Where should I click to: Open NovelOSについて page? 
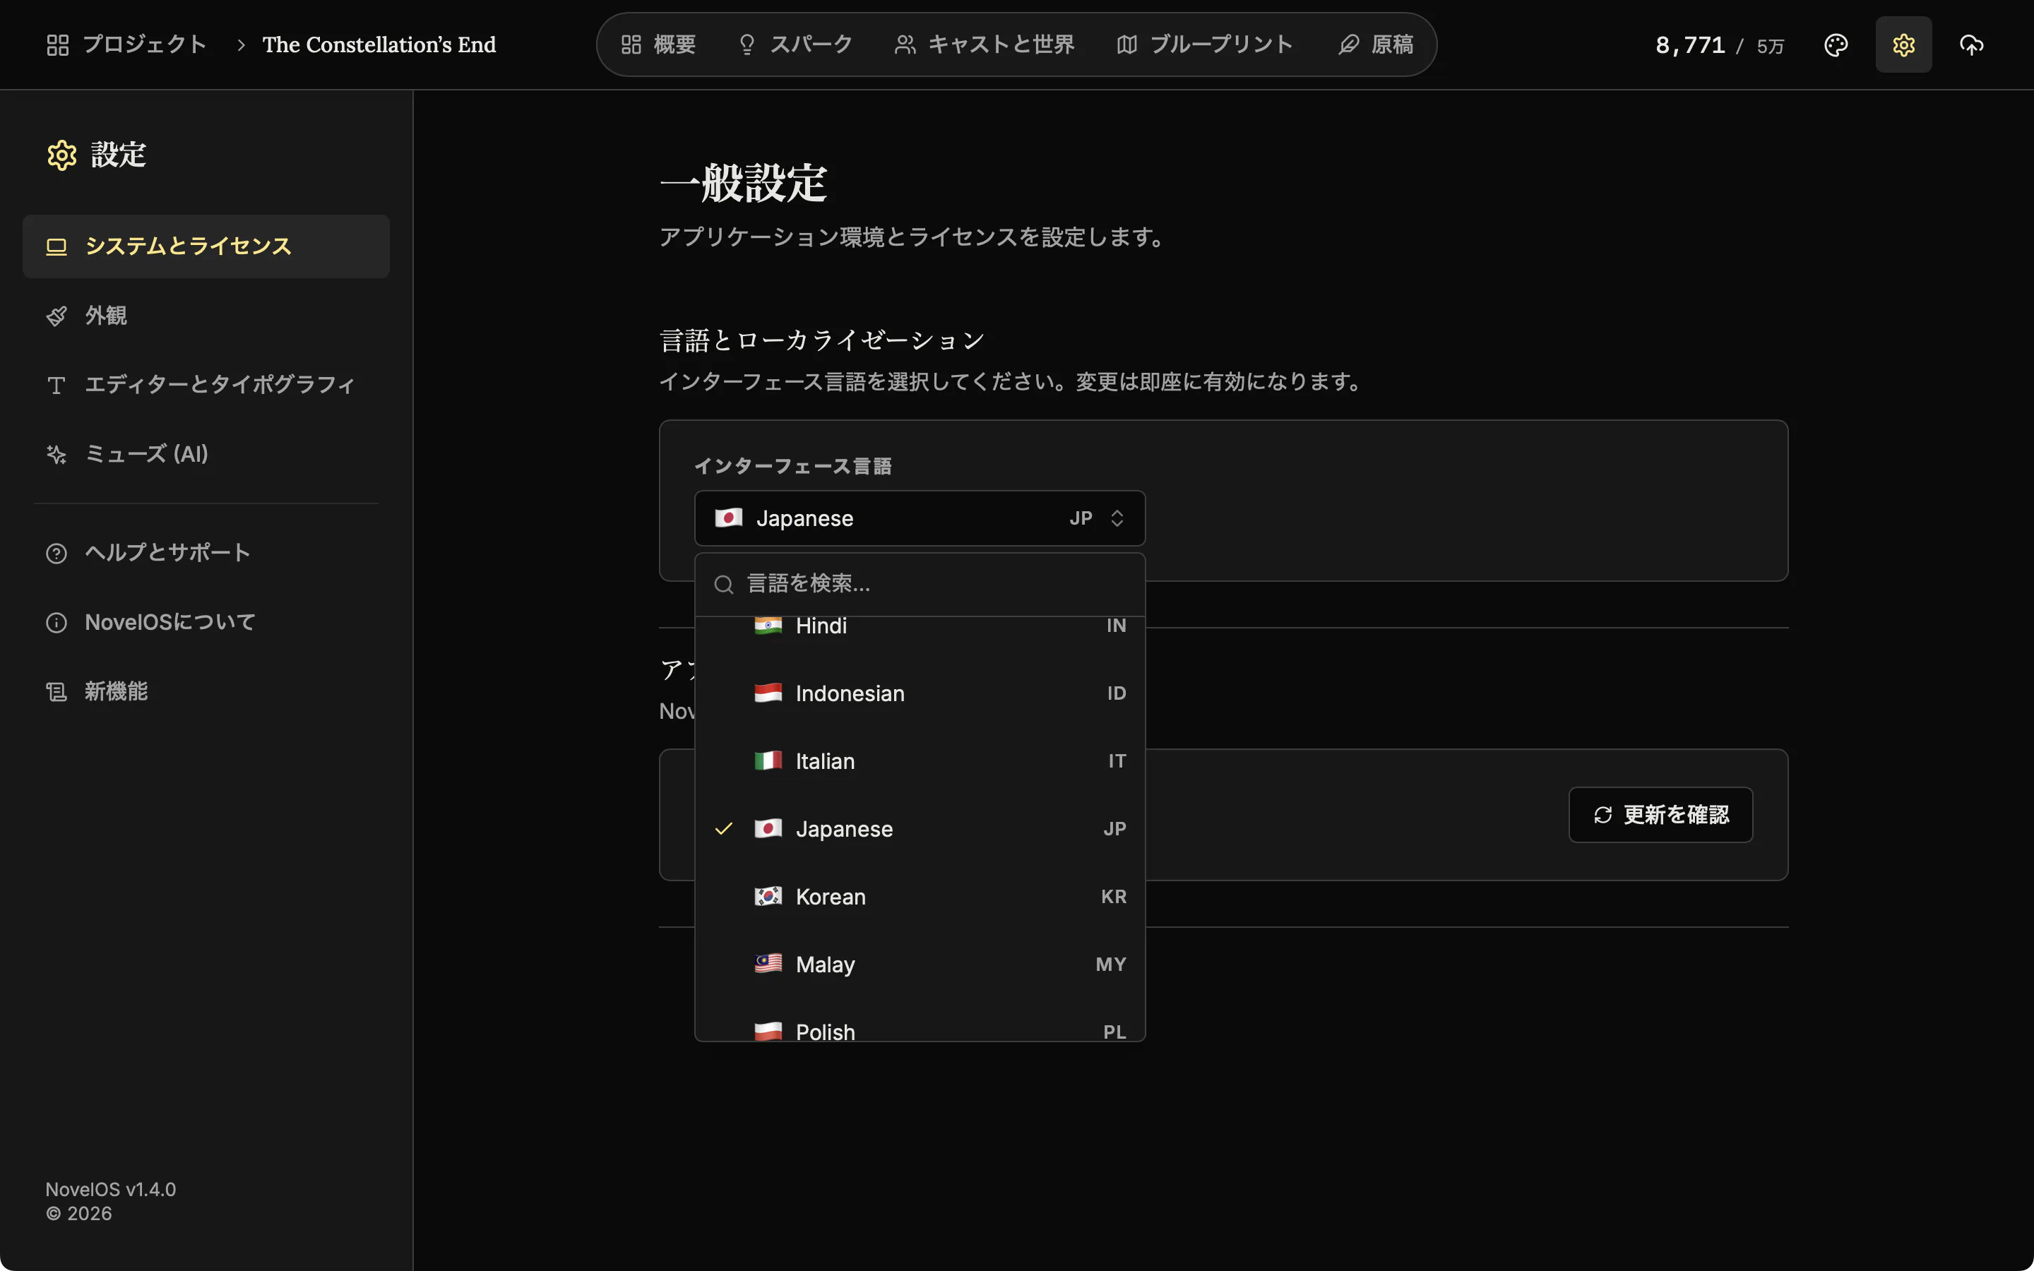(206, 622)
